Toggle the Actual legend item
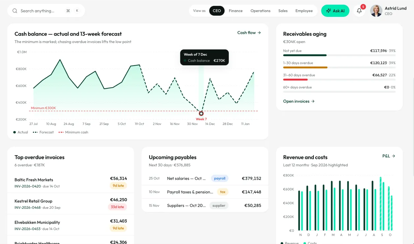This screenshot has width=414, height=244. click(x=20, y=132)
